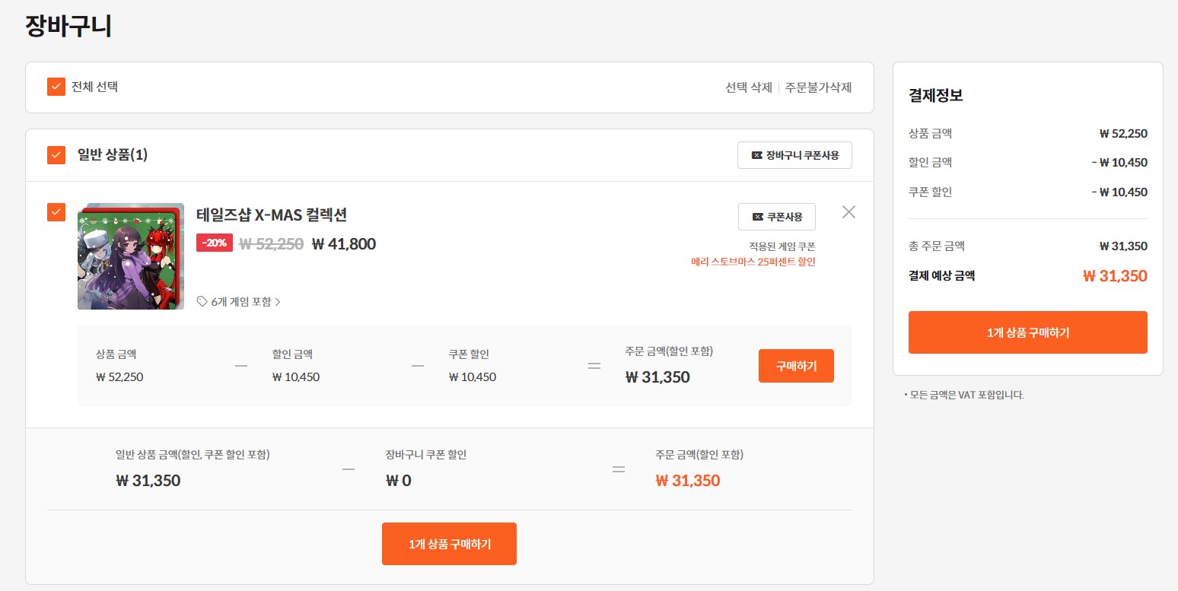Toggle the 전체 선택 checkbox

56,87
